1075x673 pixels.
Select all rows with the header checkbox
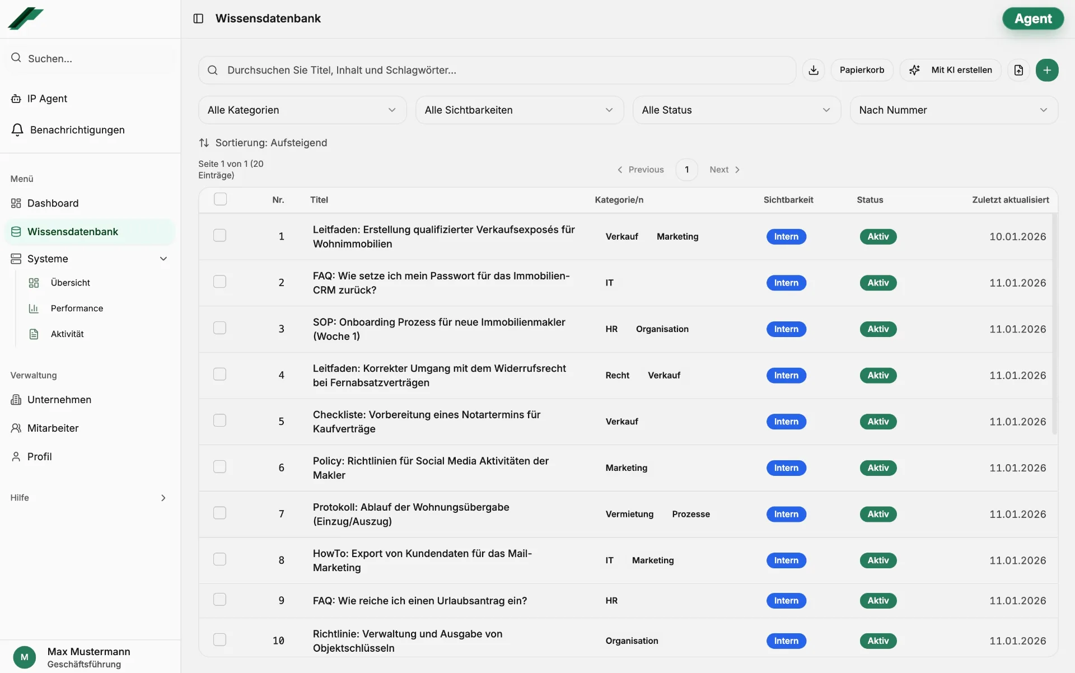[x=220, y=199]
